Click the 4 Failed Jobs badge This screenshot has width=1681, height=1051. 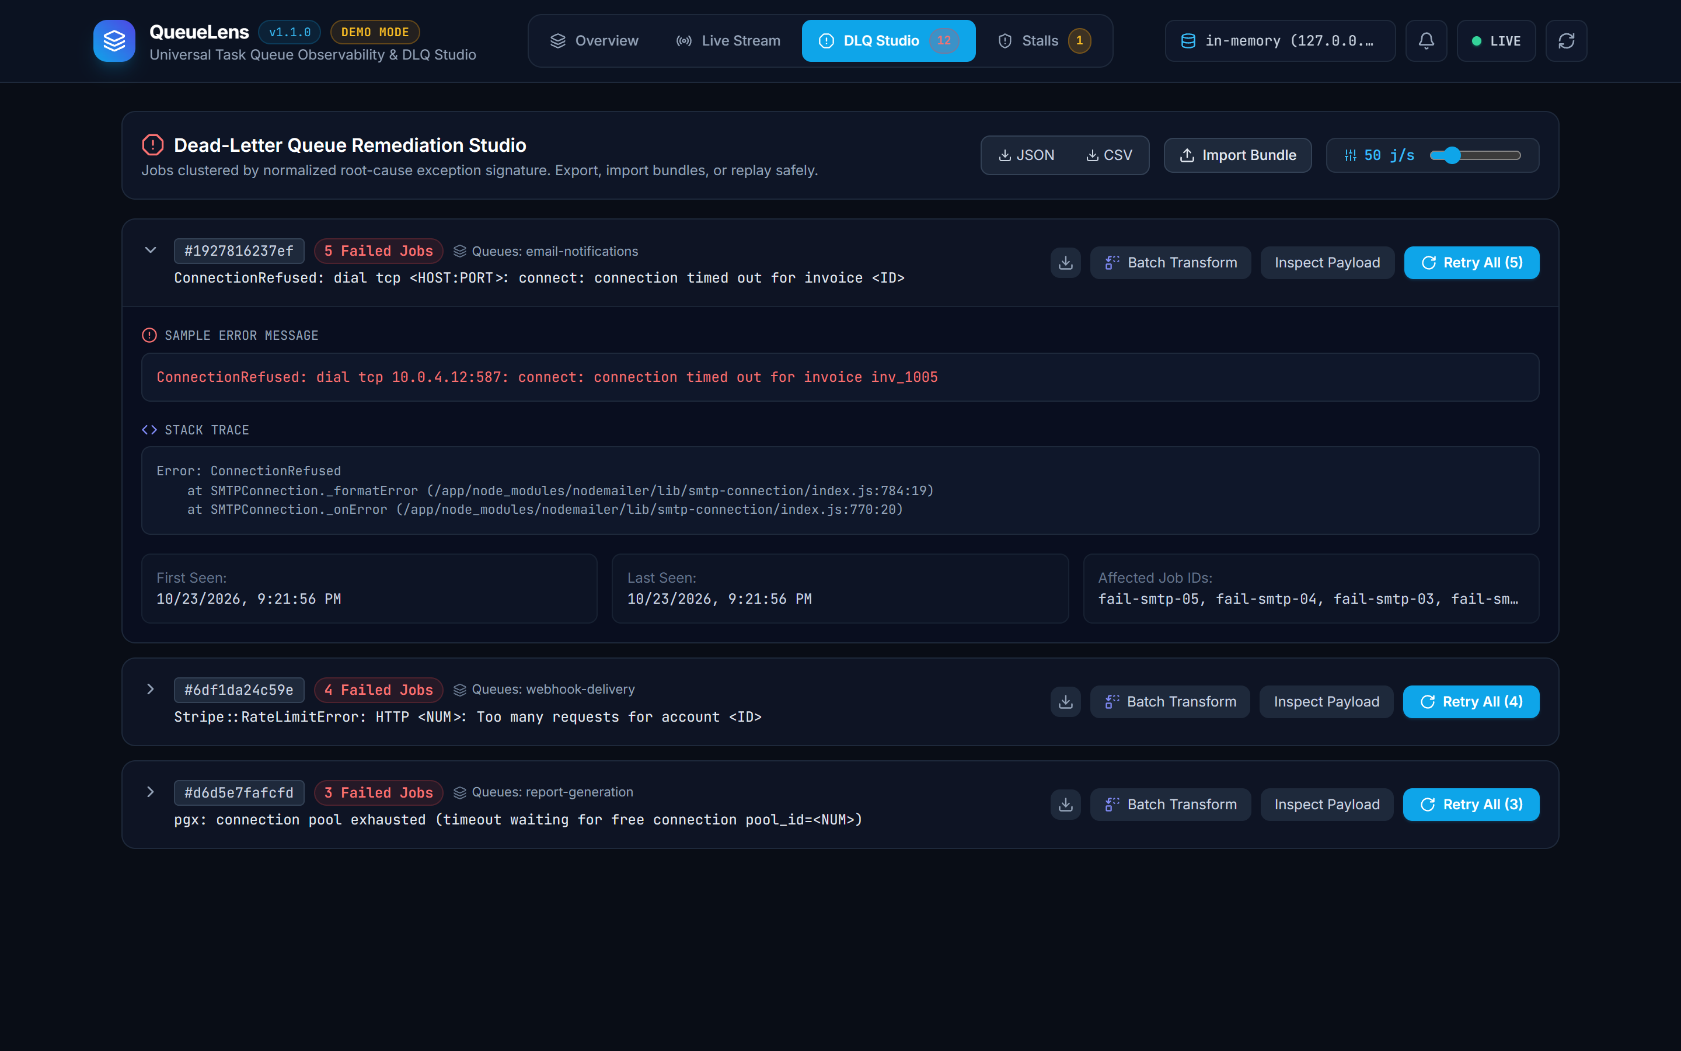379,690
